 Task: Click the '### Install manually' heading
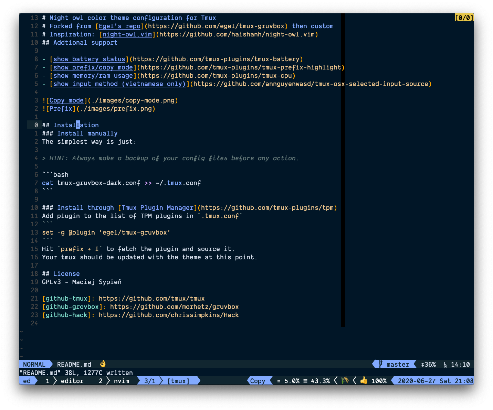80,133
